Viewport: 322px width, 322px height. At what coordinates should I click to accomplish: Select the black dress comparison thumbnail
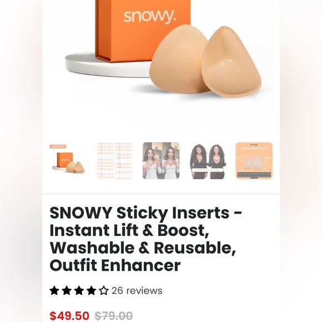[208, 160]
